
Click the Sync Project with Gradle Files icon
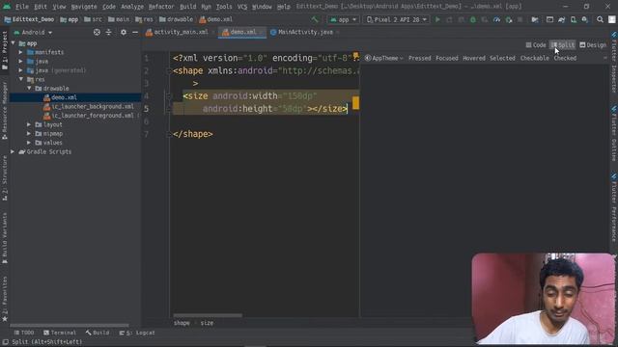(x=562, y=19)
